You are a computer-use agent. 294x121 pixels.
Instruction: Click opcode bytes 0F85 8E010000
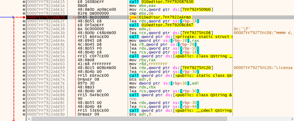[93, 17]
